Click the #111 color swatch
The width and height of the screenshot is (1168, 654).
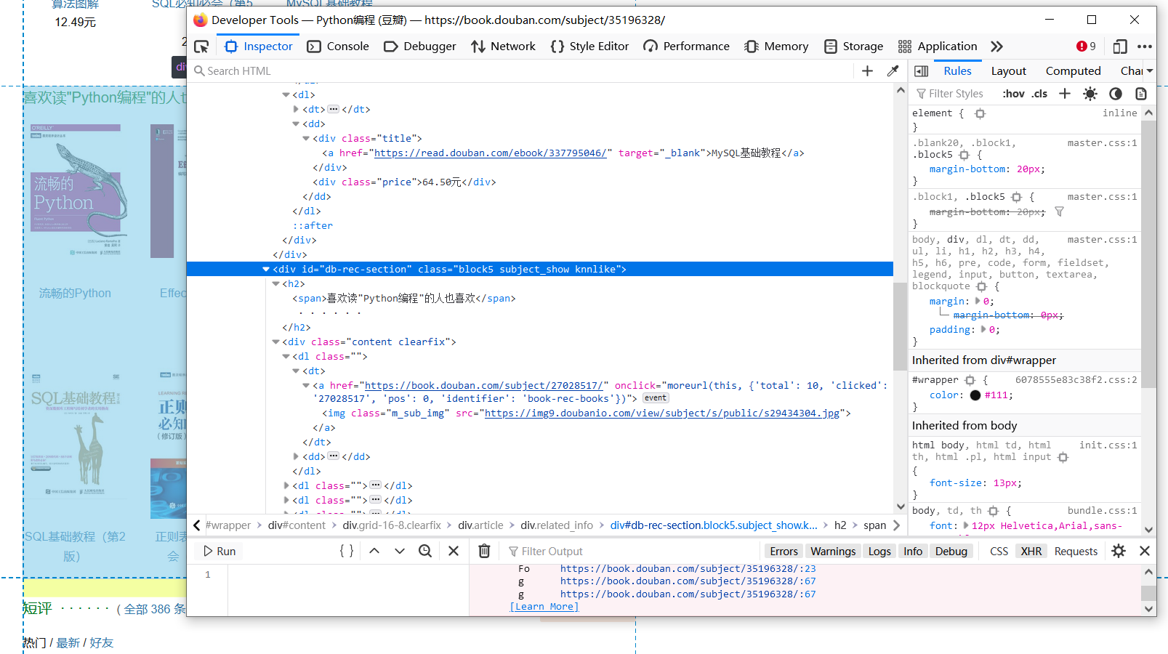click(975, 395)
